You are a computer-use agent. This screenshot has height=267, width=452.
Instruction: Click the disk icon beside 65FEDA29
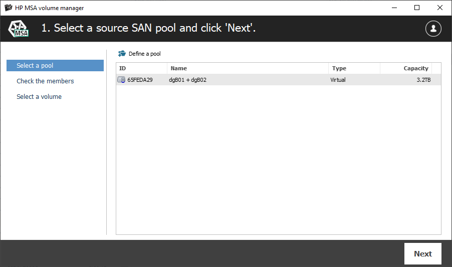click(121, 80)
